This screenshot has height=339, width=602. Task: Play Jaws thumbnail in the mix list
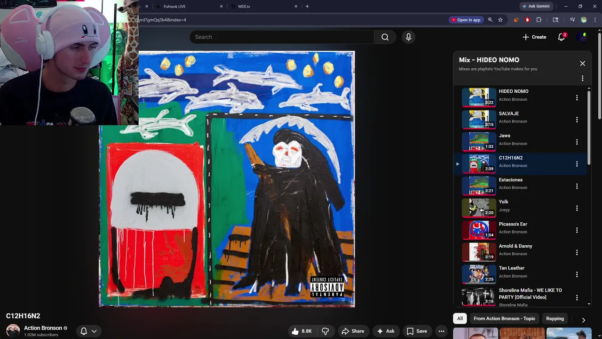pyautogui.click(x=478, y=142)
